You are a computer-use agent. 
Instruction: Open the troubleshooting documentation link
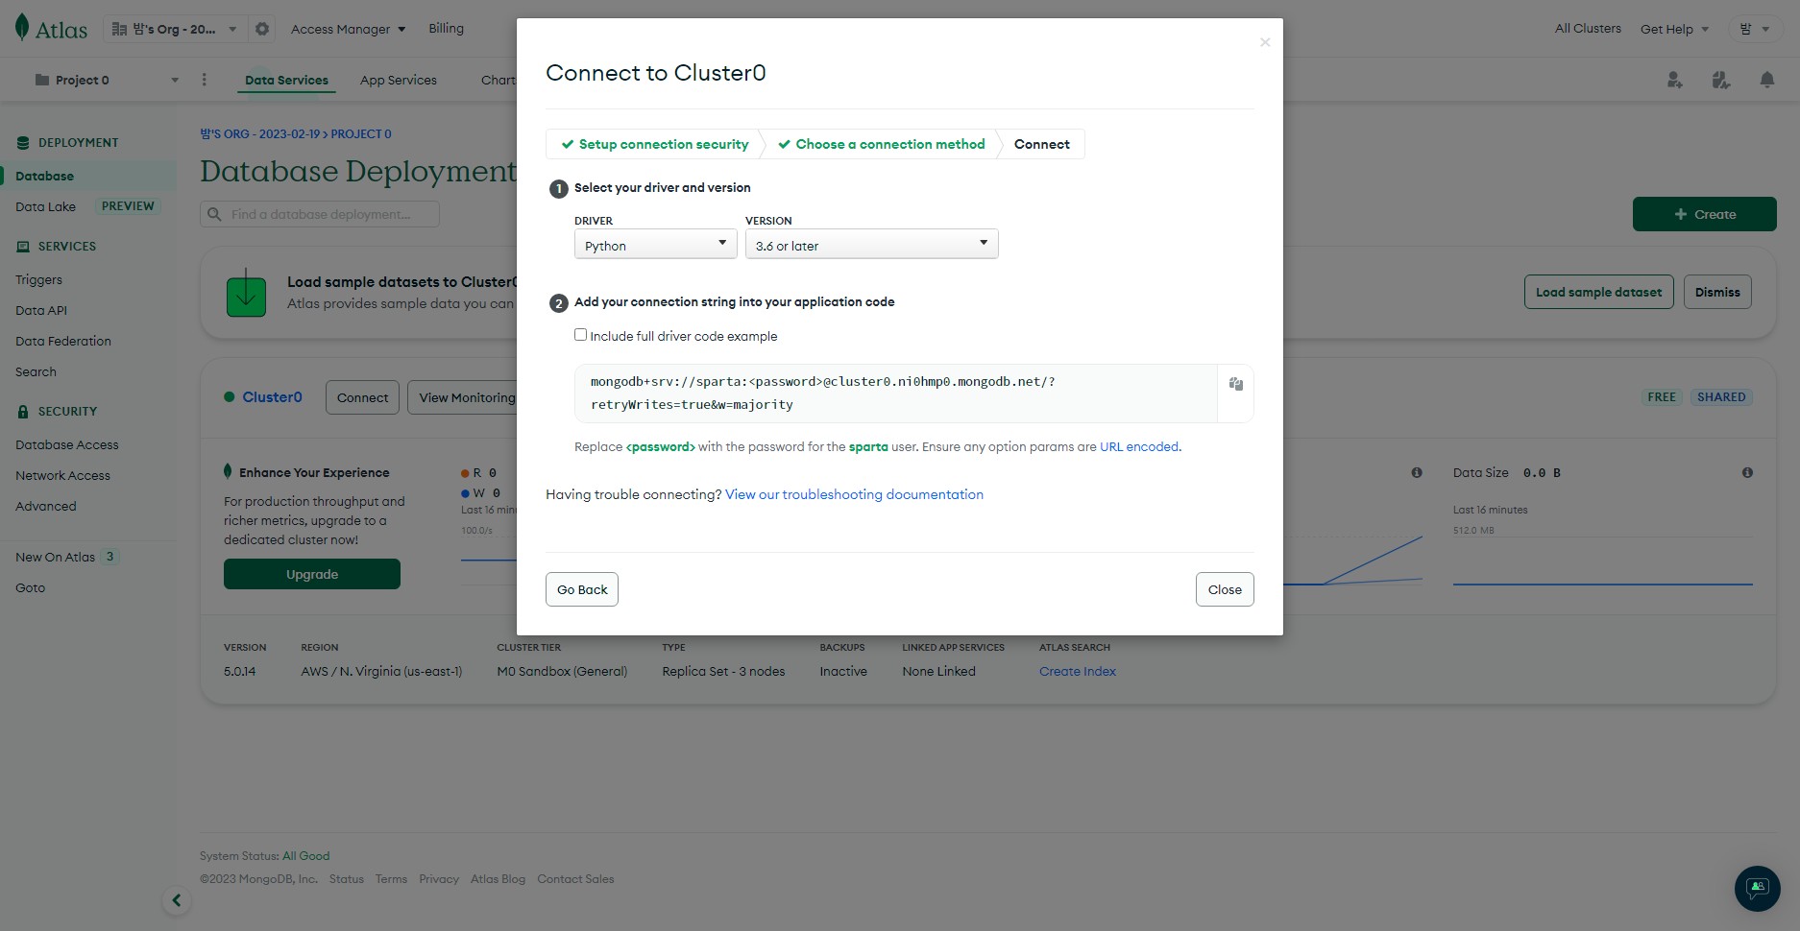pyautogui.click(x=854, y=494)
